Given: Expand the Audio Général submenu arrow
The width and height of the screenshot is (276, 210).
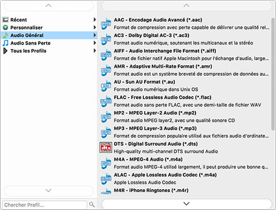Looking at the screenshot, I should [95, 35].
